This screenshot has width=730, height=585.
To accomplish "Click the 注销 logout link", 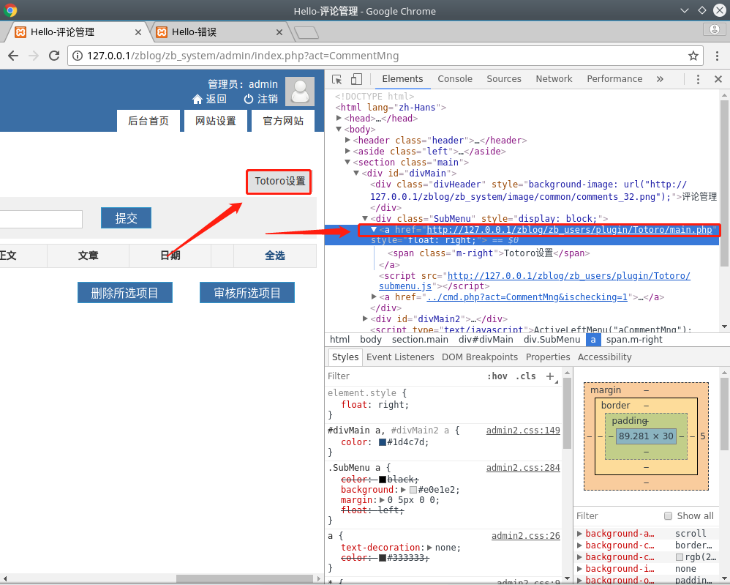I will (260, 99).
